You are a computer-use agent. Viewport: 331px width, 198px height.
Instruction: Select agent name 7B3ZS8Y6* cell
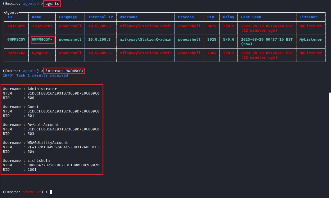pyautogui.click(x=42, y=26)
